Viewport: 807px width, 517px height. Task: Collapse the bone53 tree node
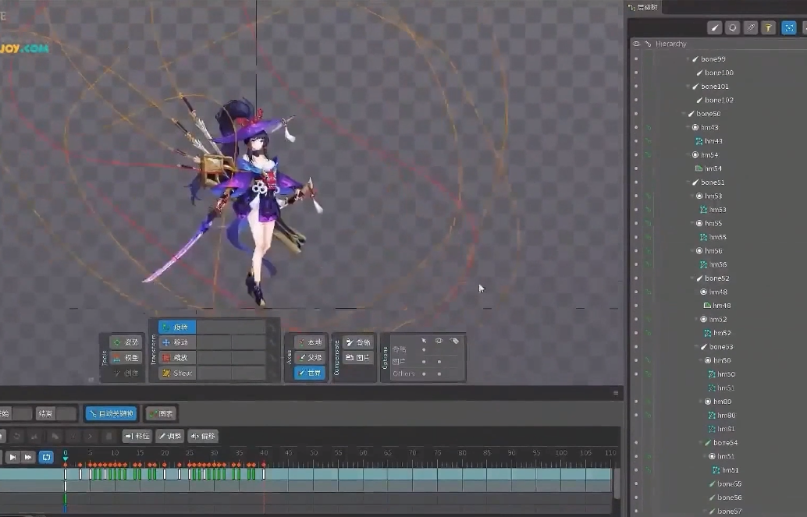tap(696, 347)
